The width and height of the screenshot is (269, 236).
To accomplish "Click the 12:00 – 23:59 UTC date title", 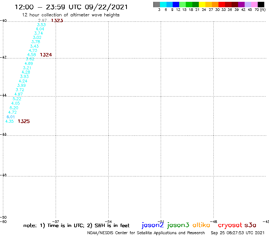I will [x=71, y=7].
